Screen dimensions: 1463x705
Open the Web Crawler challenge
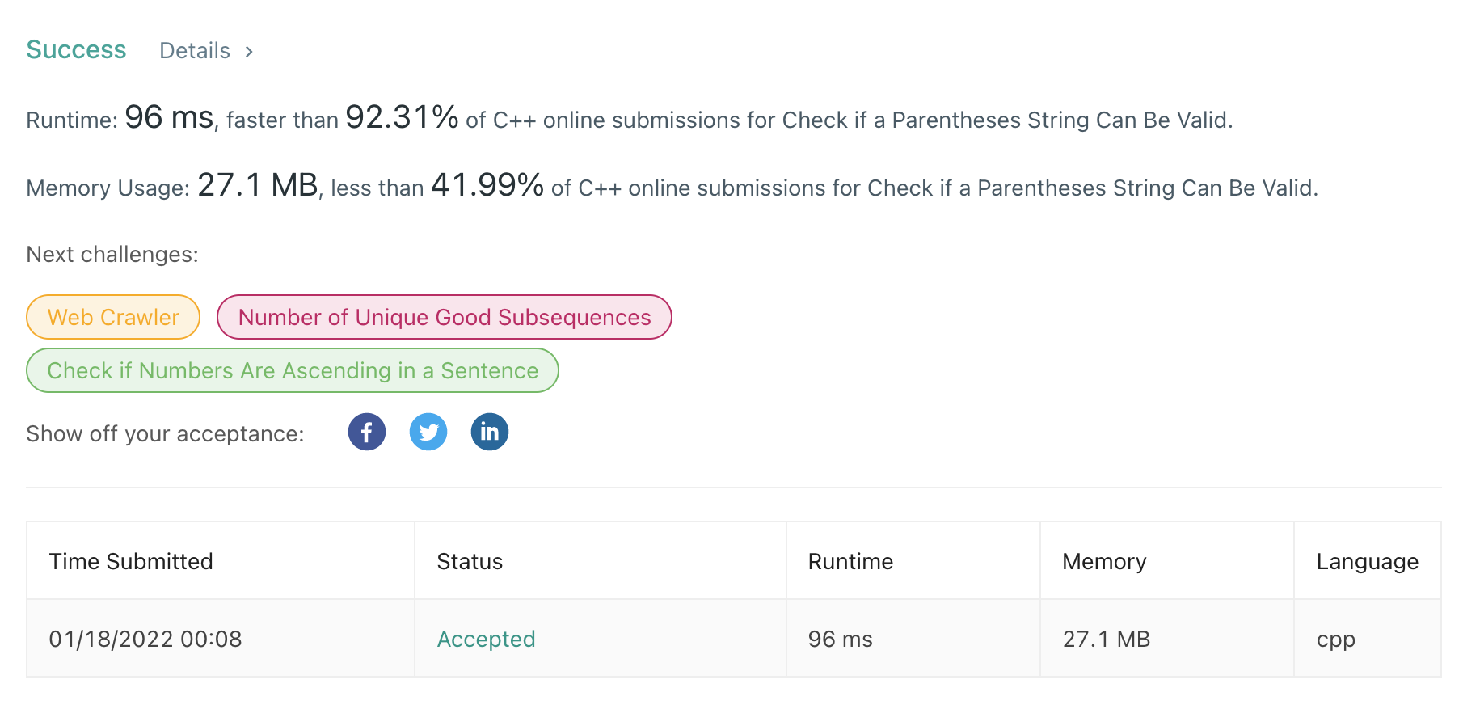tap(112, 317)
